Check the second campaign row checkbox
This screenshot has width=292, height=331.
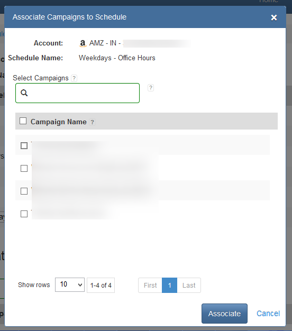[x=24, y=169]
